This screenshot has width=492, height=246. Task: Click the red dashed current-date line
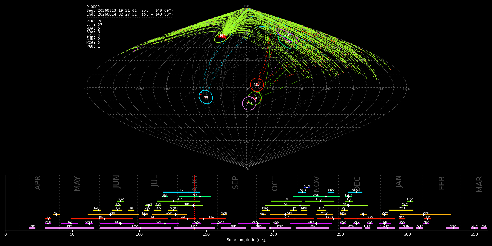pos(194,202)
